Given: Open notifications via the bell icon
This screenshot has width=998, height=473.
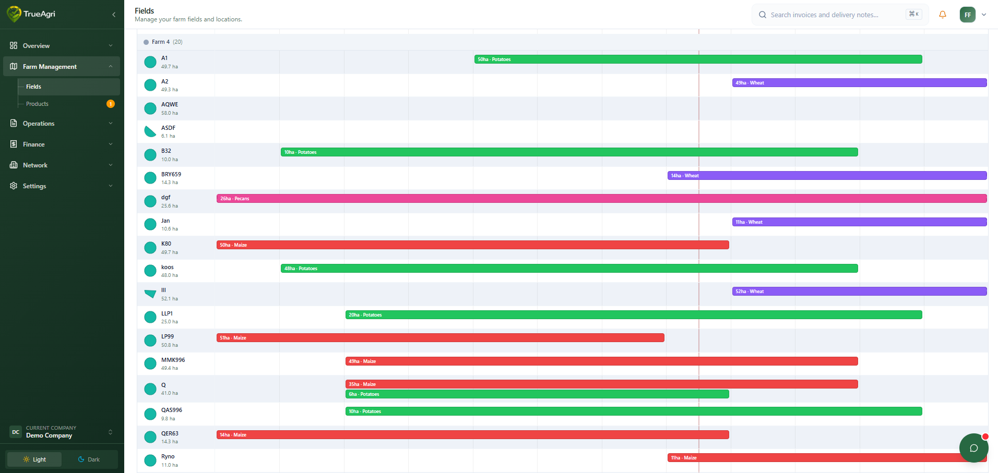Looking at the screenshot, I should 943,15.
